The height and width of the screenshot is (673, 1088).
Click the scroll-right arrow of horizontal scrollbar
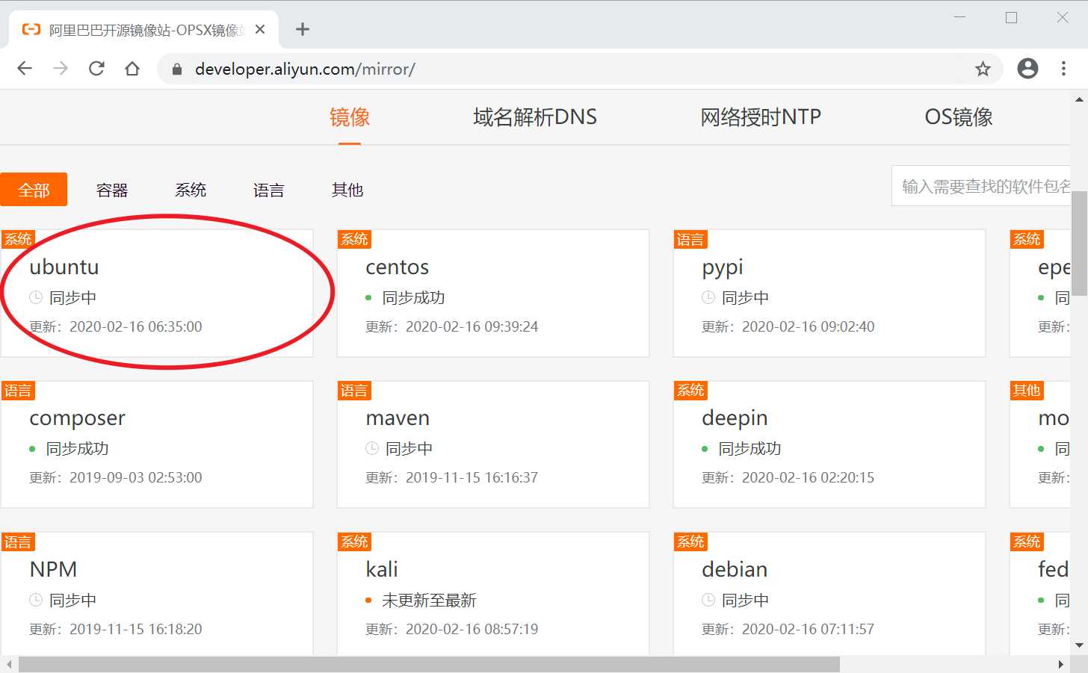(x=1060, y=665)
